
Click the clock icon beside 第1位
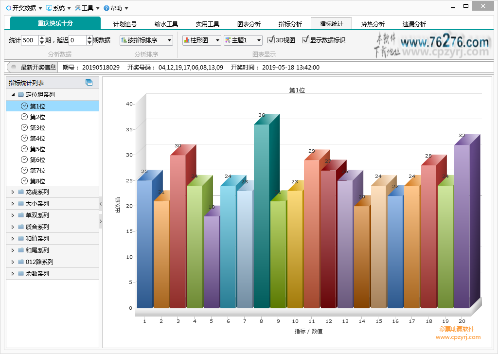[x=24, y=106]
